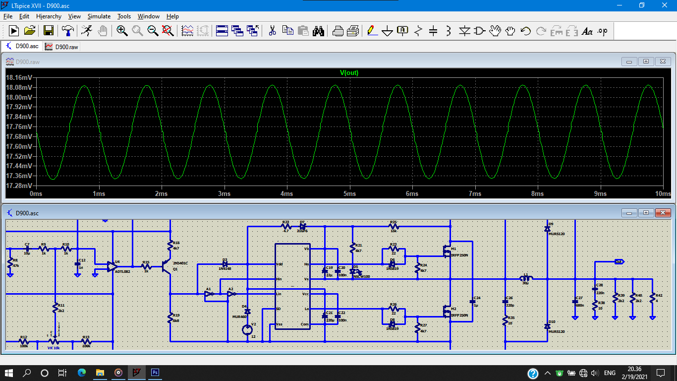Open the Window menu
Image resolution: width=677 pixels, height=381 pixels.
[x=149, y=16]
